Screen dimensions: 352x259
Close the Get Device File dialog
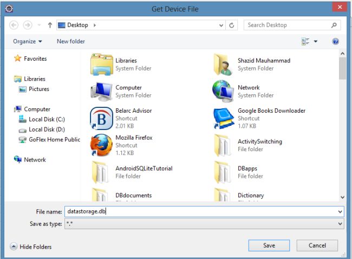pyautogui.click(x=340, y=7)
